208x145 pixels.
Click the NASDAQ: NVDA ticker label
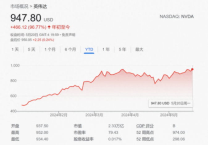click(177, 17)
